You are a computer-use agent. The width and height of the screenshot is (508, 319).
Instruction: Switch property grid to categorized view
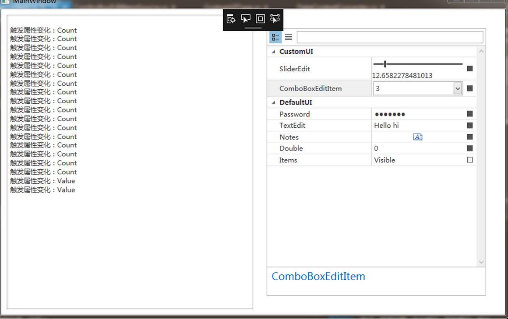(275, 37)
